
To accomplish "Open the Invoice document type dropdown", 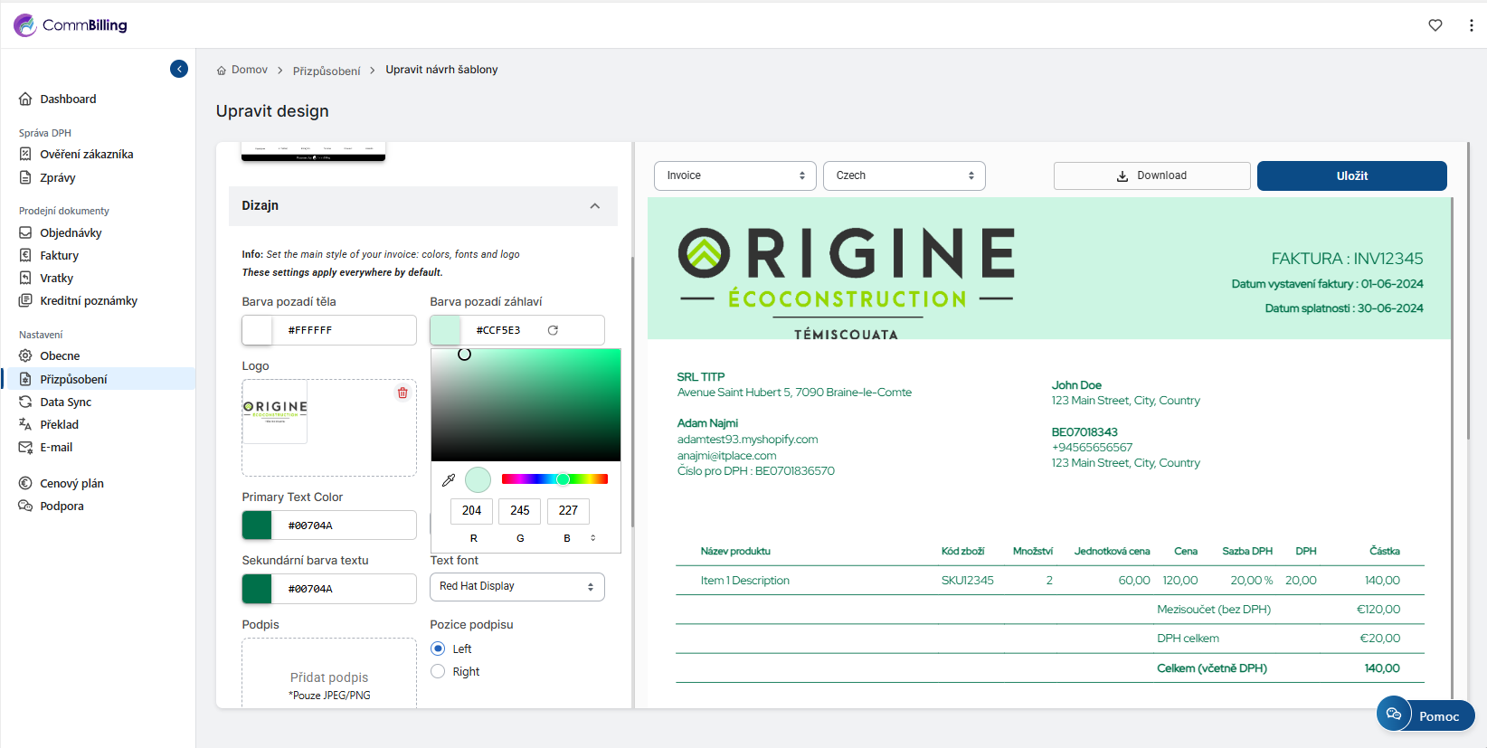I will pos(734,175).
